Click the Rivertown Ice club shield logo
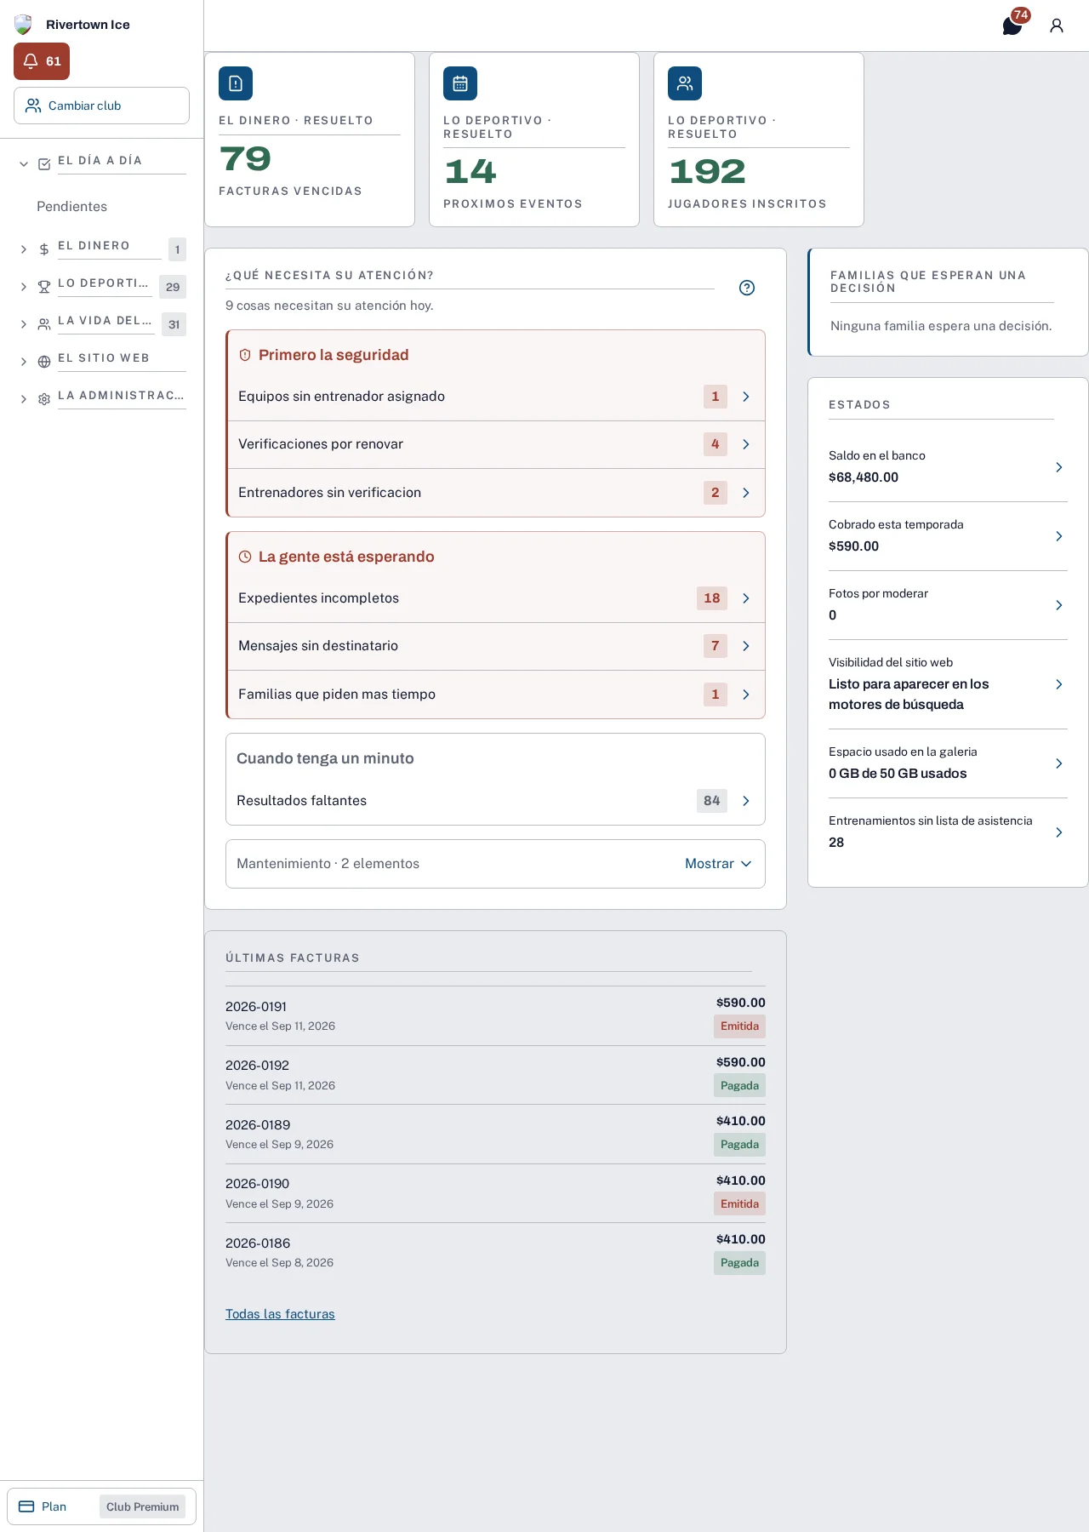The image size is (1089, 1532). 23,25
